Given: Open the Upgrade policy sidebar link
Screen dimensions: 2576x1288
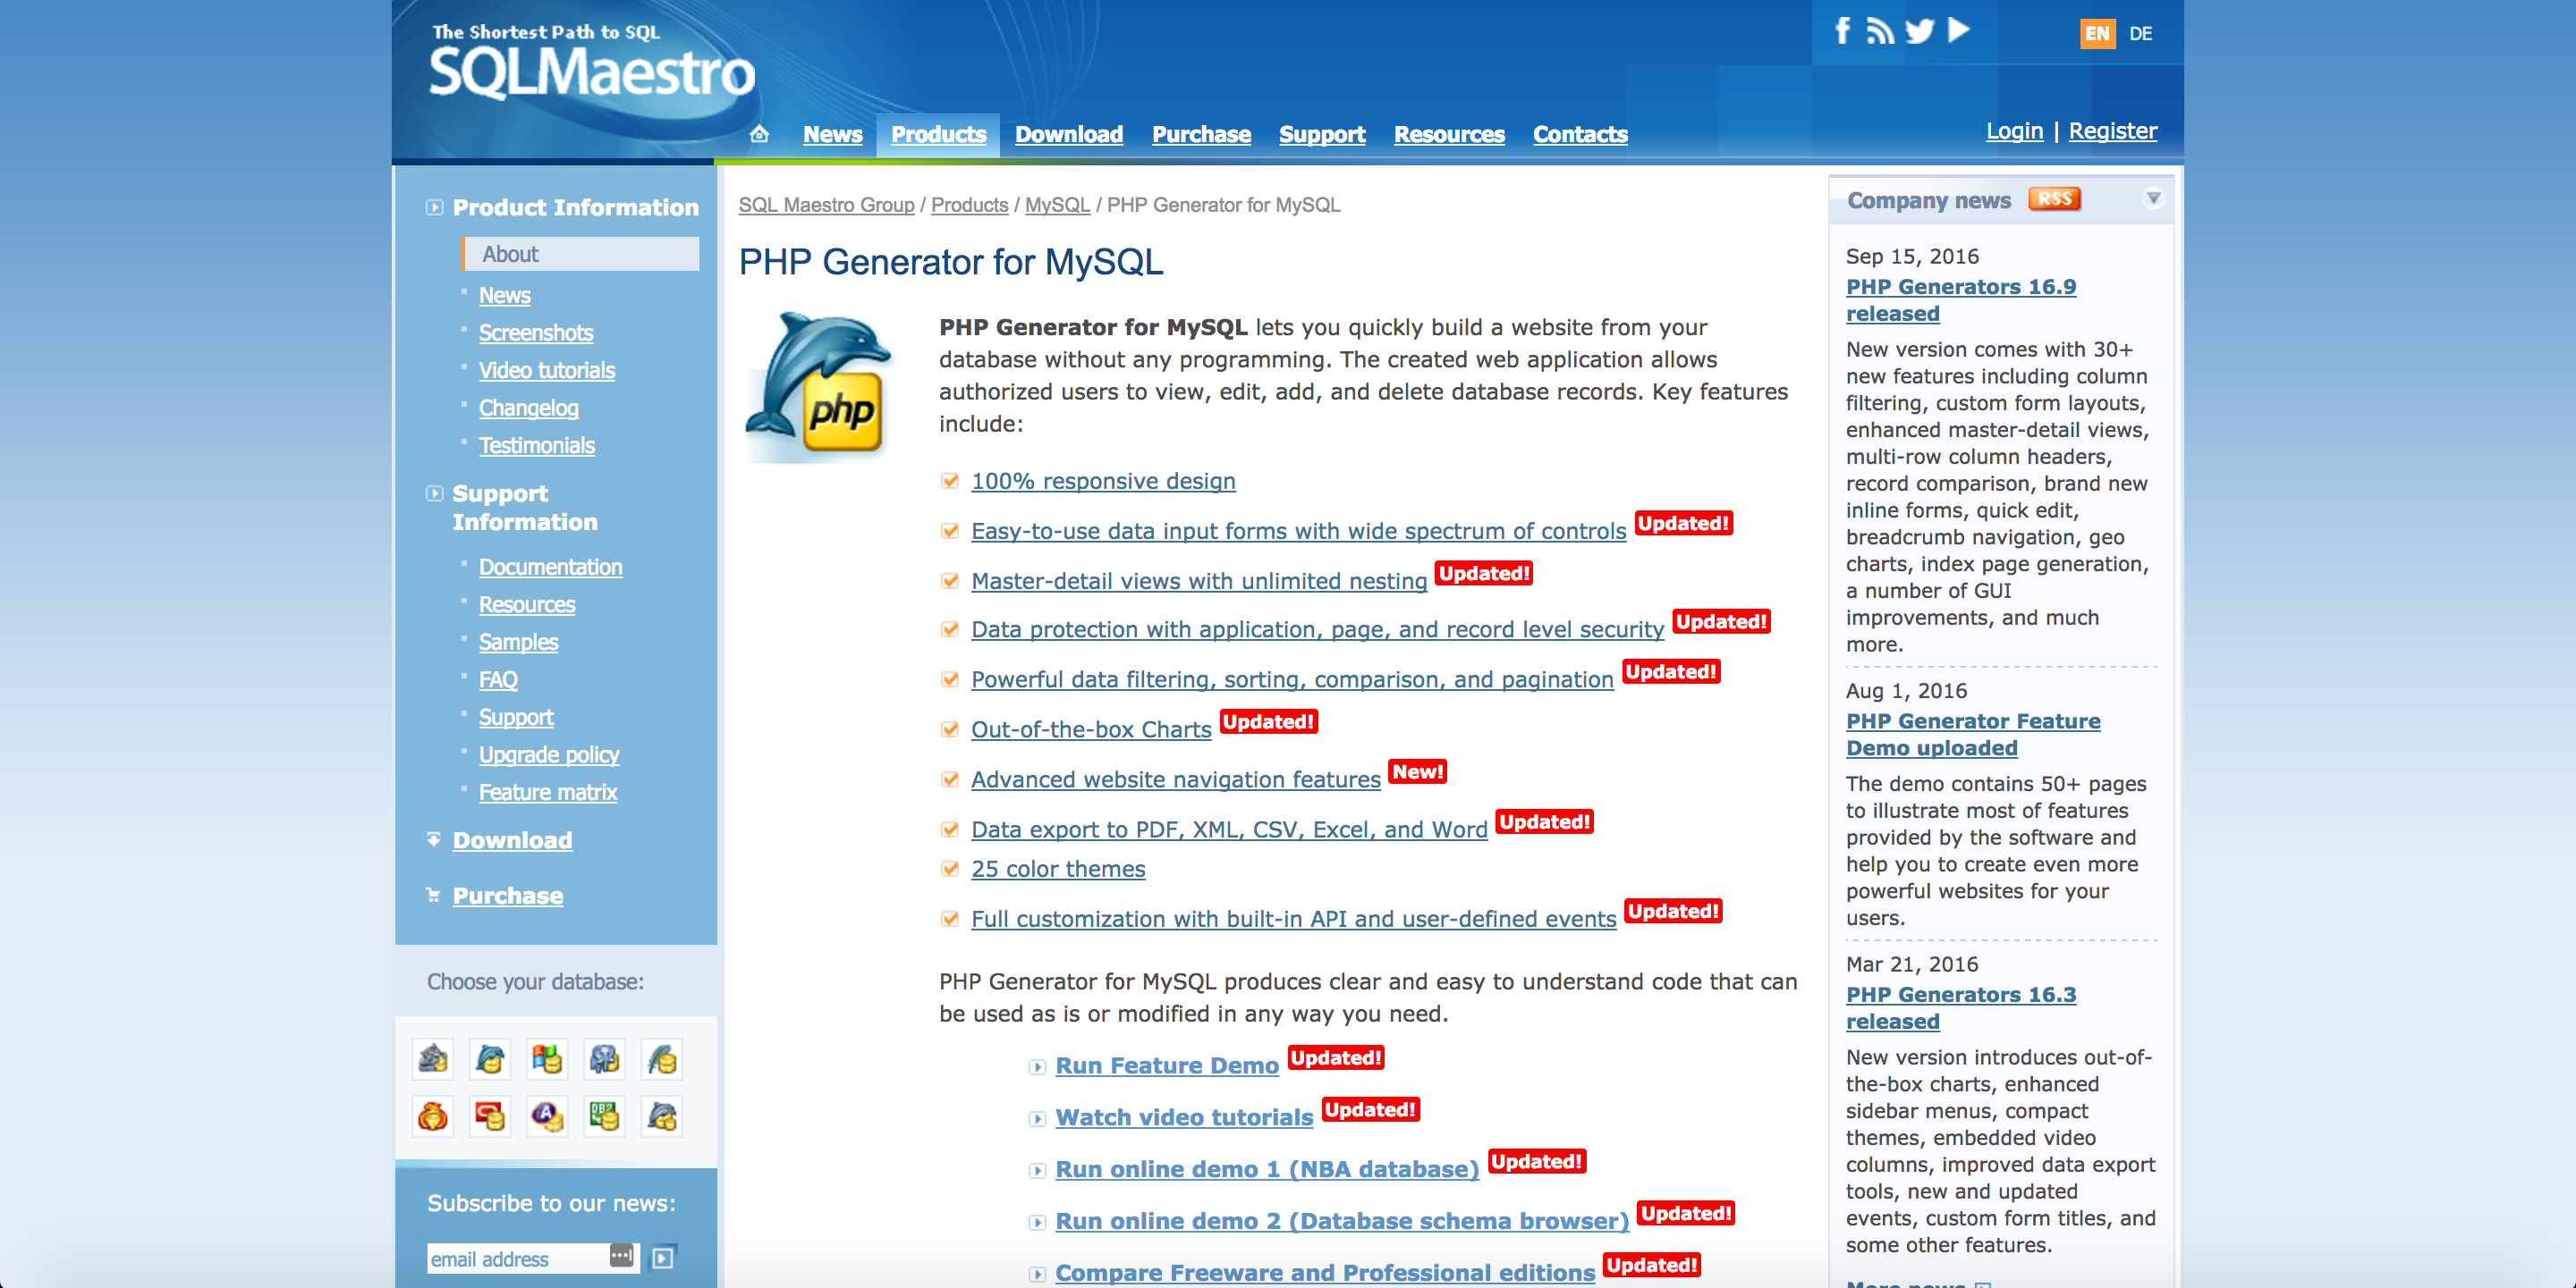Looking at the screenshot, I should point(549,754).
